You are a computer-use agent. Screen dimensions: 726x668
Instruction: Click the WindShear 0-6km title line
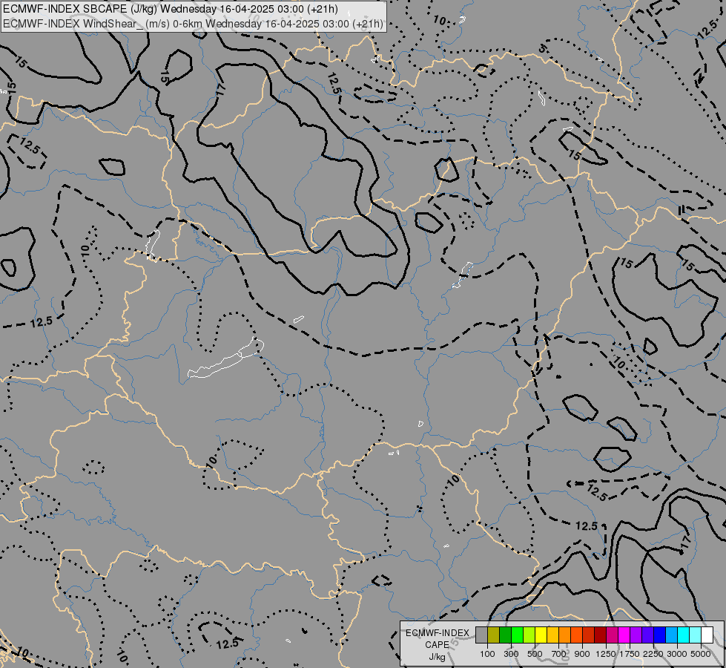193,24
